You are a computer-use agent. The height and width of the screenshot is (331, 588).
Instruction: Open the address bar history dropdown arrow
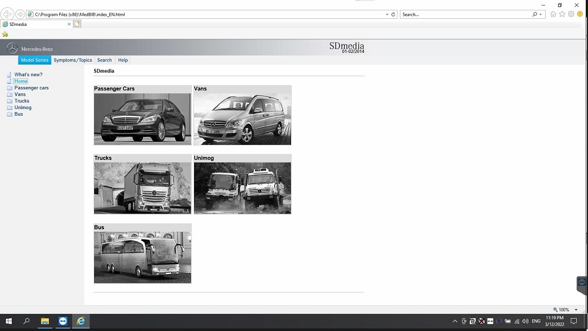coord(387,14)
